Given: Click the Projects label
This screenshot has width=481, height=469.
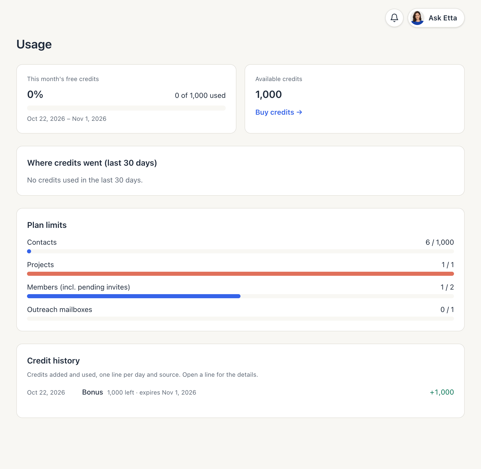Looking at the screenshot, I should click(x=41, y=265).
